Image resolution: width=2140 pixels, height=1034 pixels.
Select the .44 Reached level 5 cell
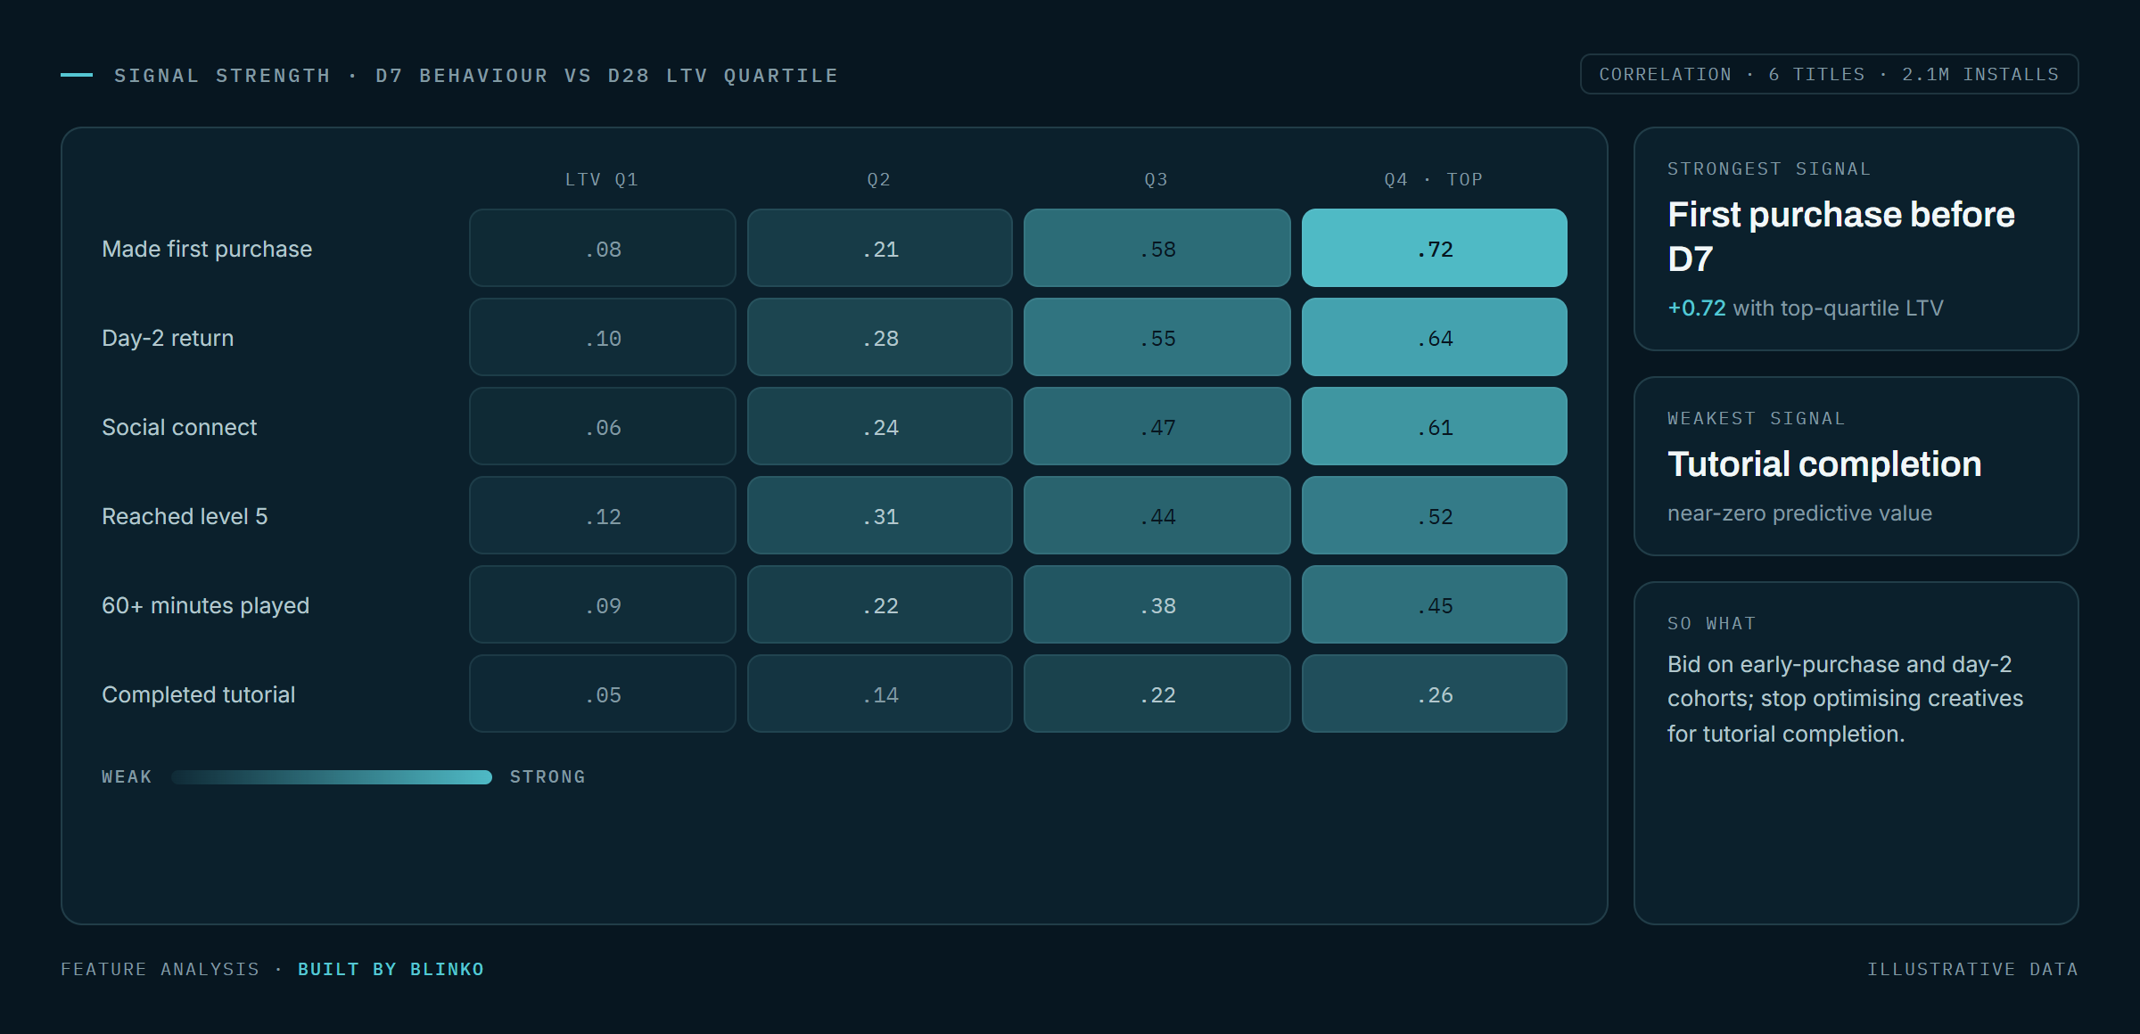point(1156,515)
